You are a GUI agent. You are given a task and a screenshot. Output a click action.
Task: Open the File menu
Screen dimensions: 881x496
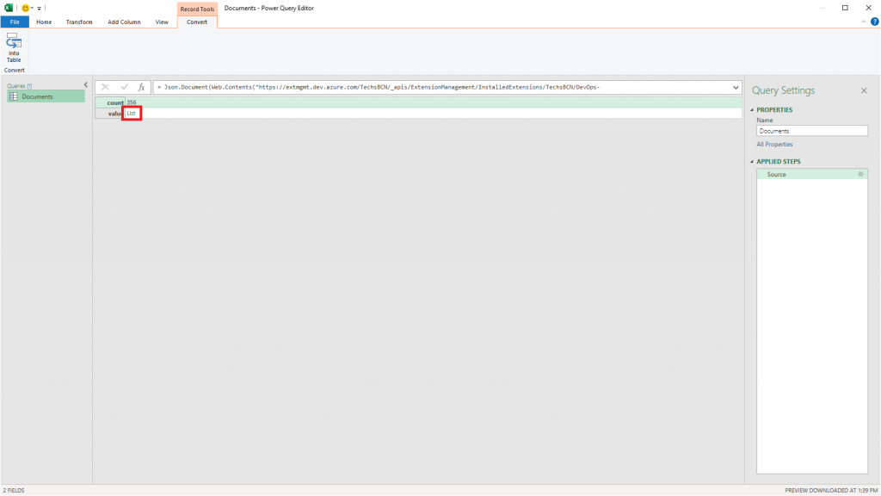point(14,22)
